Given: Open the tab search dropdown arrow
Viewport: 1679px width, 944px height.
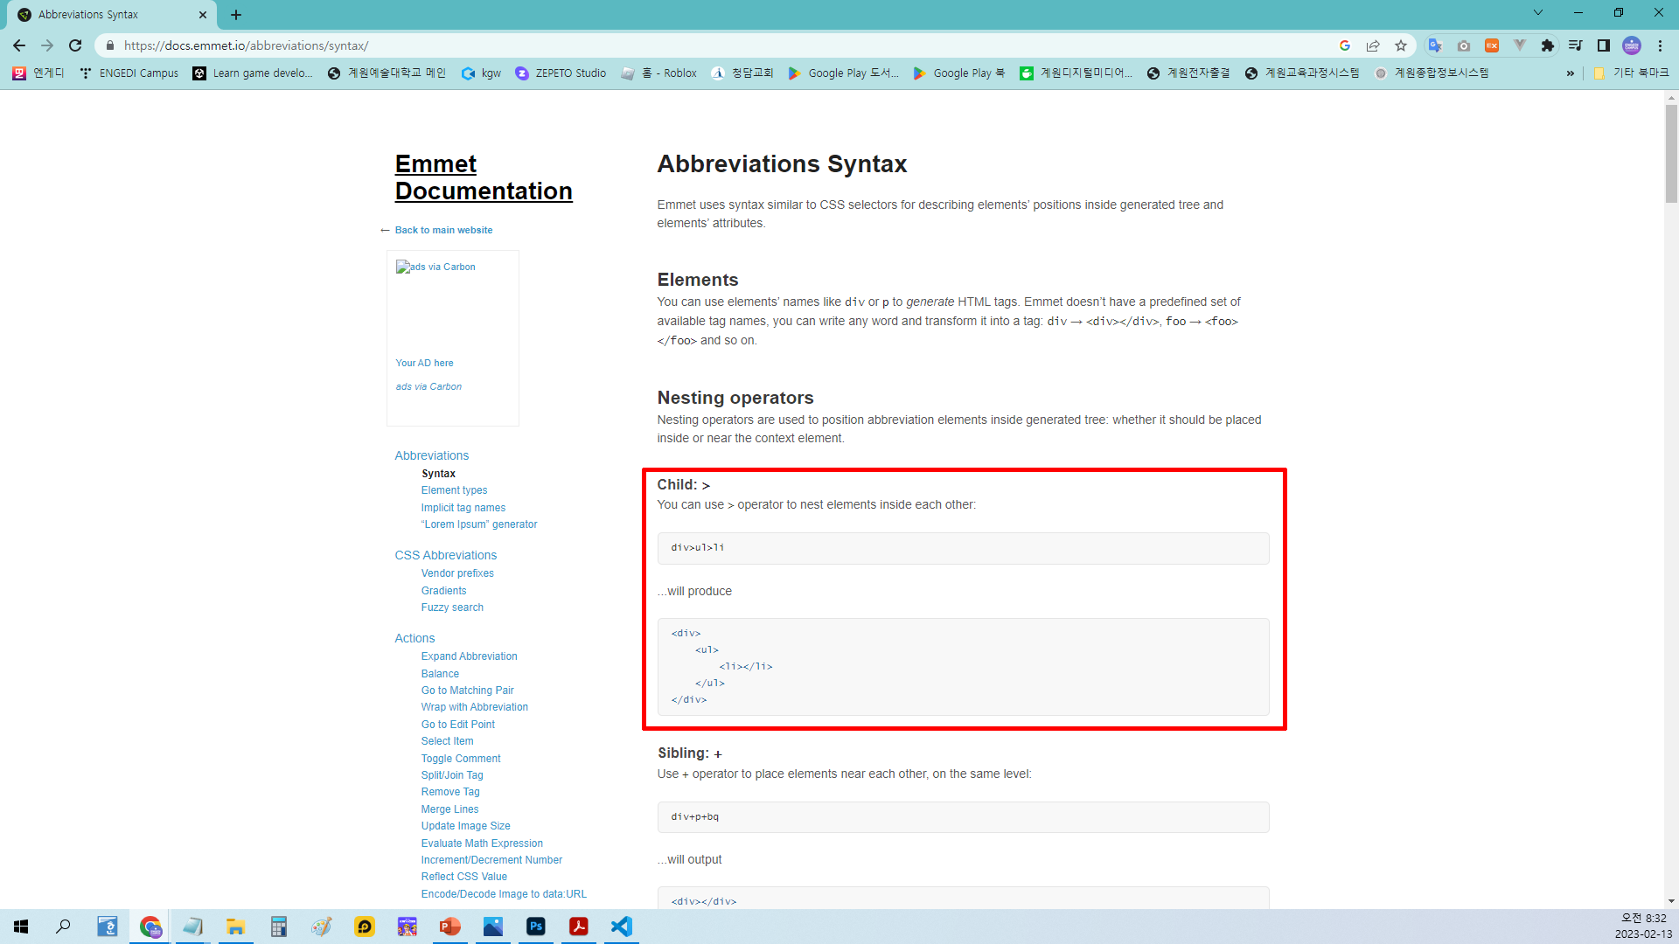Looking at the screenshot, I should [1537, 13].
